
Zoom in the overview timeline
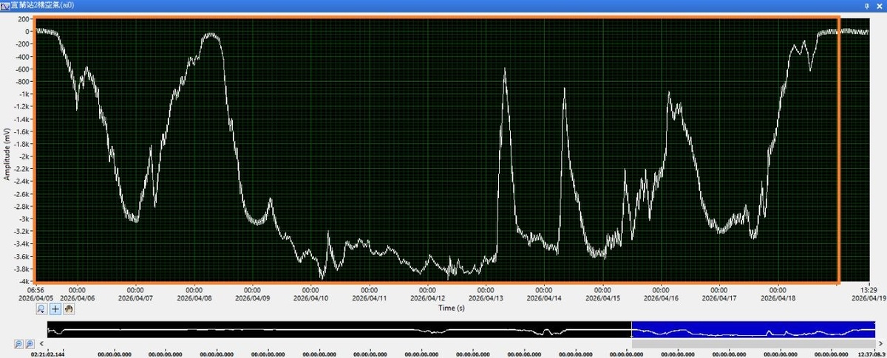point(30,344)
